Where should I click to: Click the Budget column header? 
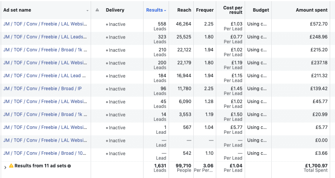point(261,10)
